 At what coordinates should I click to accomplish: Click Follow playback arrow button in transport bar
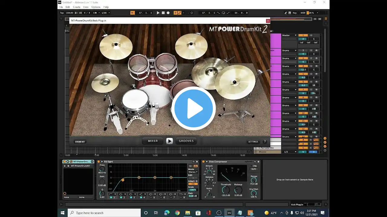132,13
